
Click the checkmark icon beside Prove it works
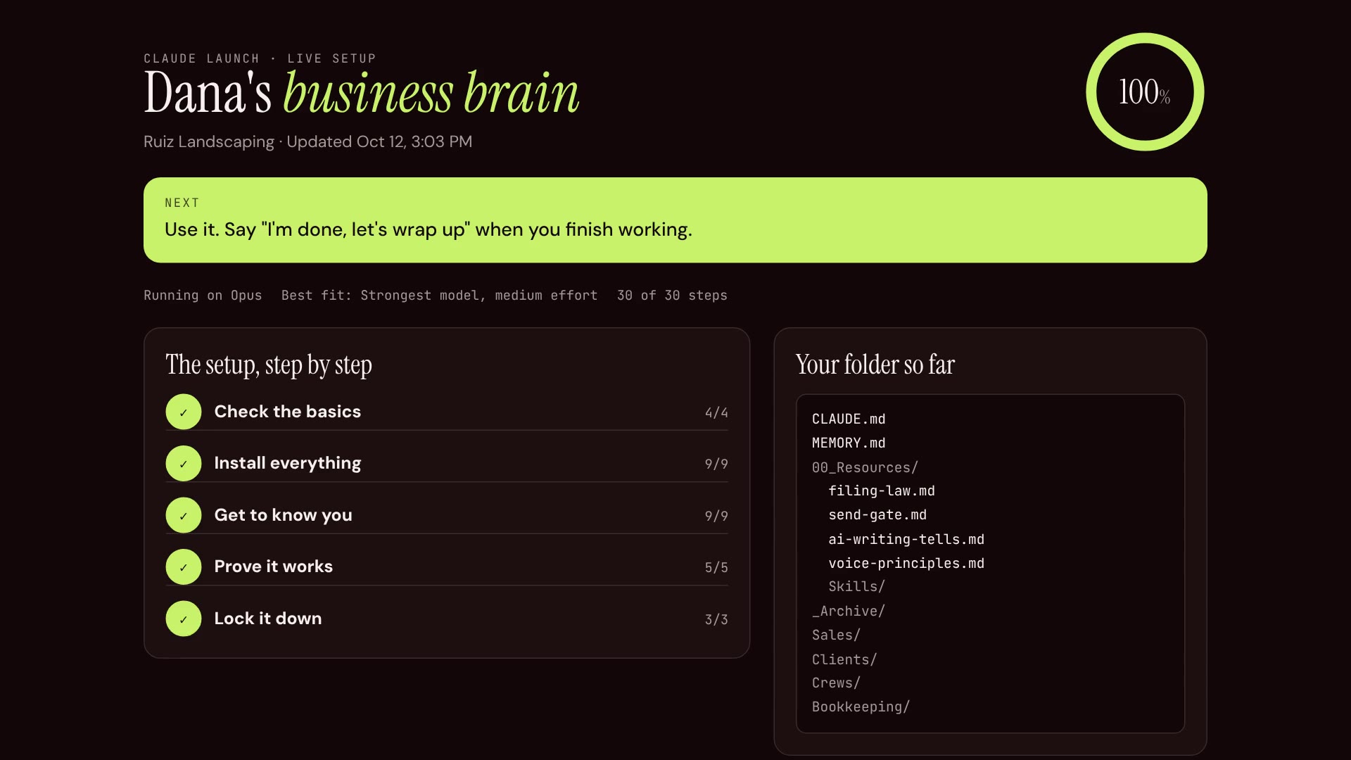coord(184,566)
